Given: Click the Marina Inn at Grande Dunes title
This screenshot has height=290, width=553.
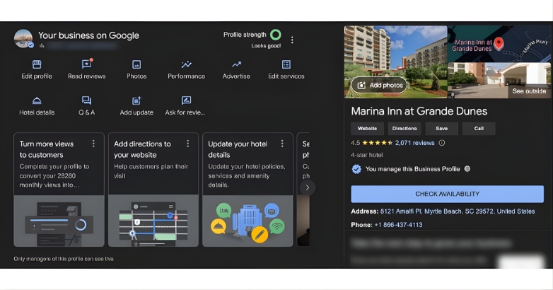Looking at the screenshot, I should 419,111.
